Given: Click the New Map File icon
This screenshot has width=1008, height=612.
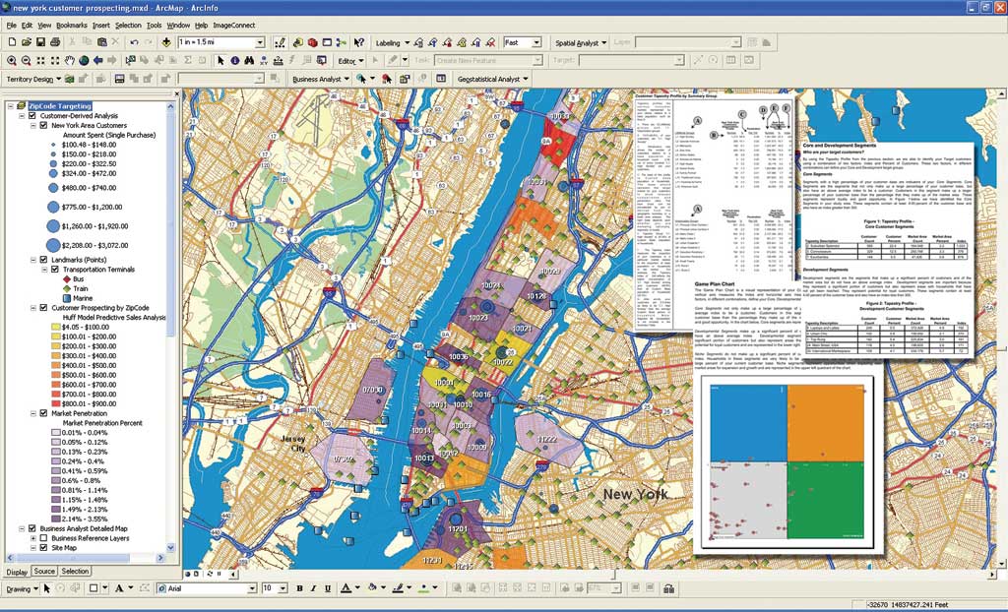Looking at the screenshot, I should (12, 42).
